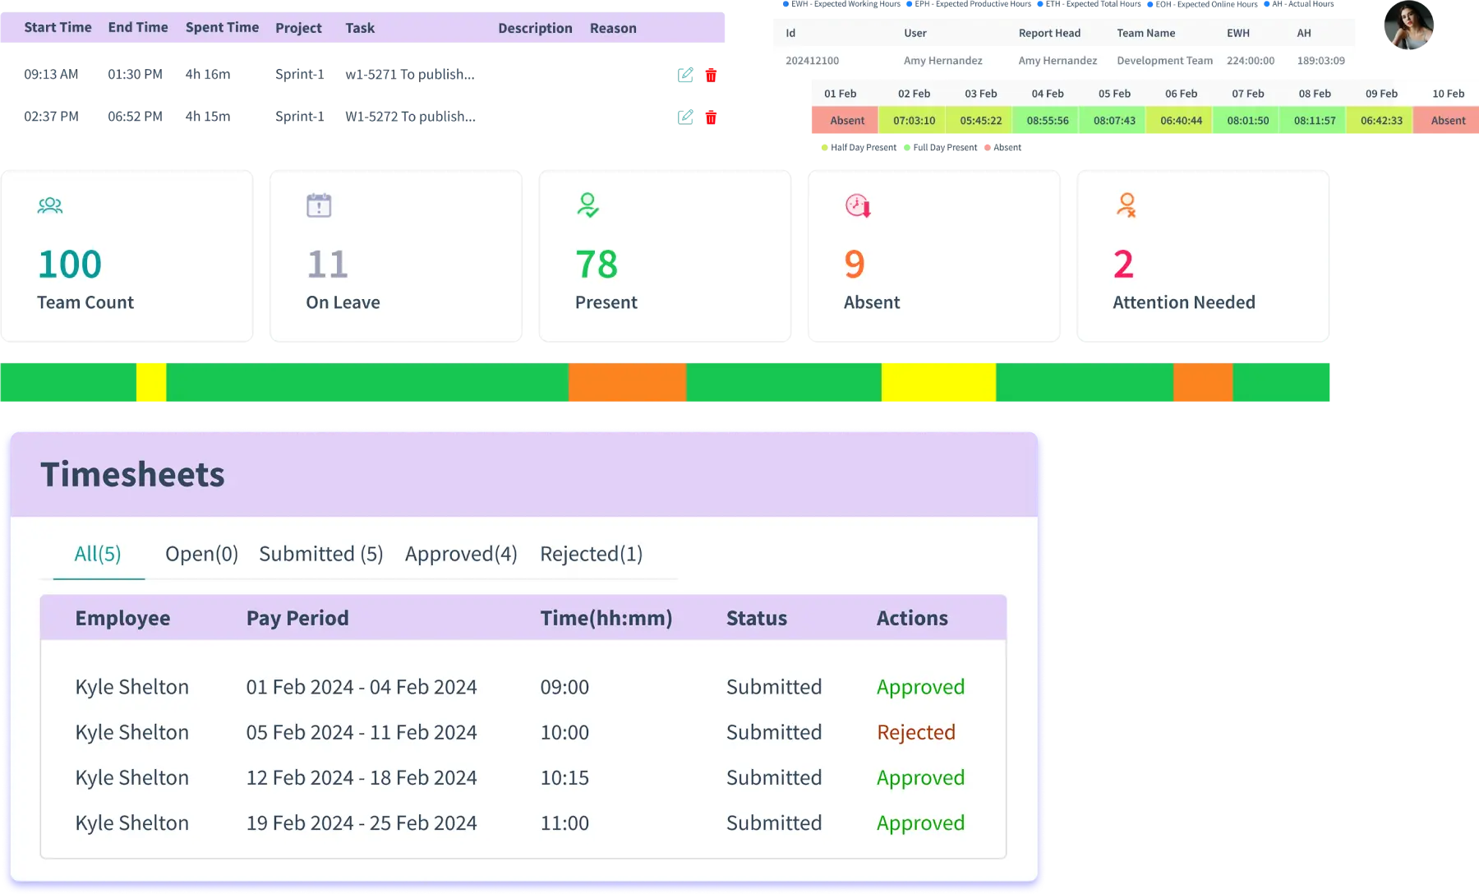Click the On Leave calendar icon

pyautogui.click(x=320, y=205)
